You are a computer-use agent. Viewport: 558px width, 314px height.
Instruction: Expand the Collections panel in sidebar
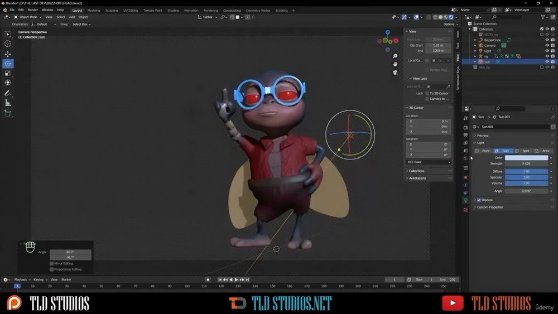point(415,171)
